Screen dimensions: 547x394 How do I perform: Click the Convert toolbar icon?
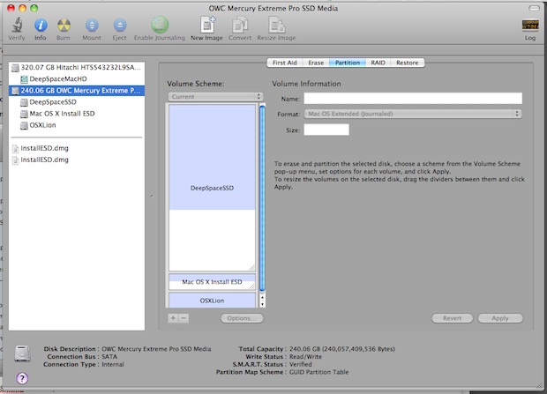point(240,26)
